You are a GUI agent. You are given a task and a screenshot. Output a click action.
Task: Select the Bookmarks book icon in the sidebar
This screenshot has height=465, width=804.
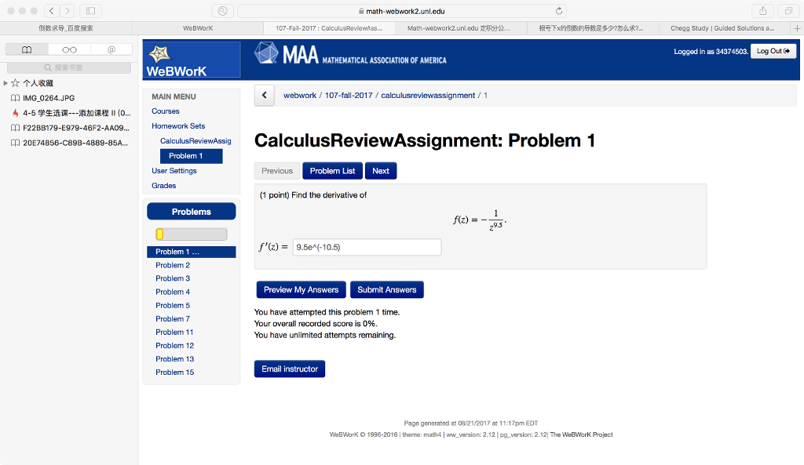coord(26,49)
